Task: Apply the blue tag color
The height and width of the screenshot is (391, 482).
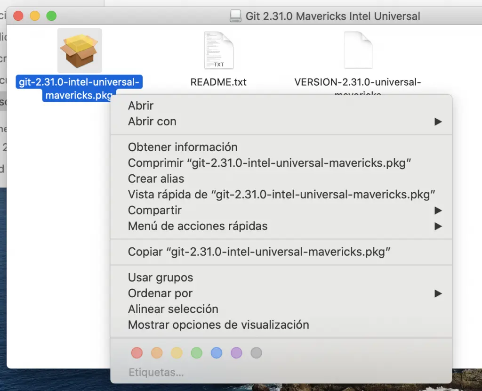Action: [x=217, y=353]
